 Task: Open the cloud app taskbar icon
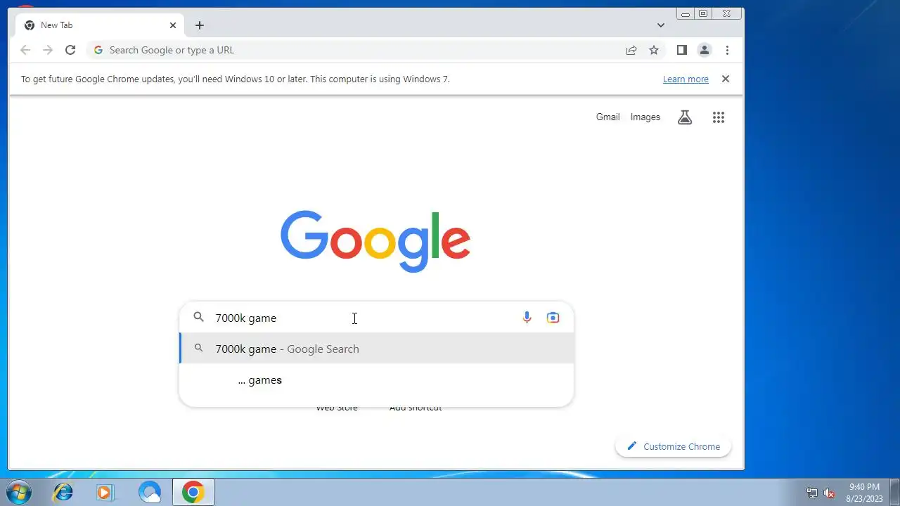point(150,492)
